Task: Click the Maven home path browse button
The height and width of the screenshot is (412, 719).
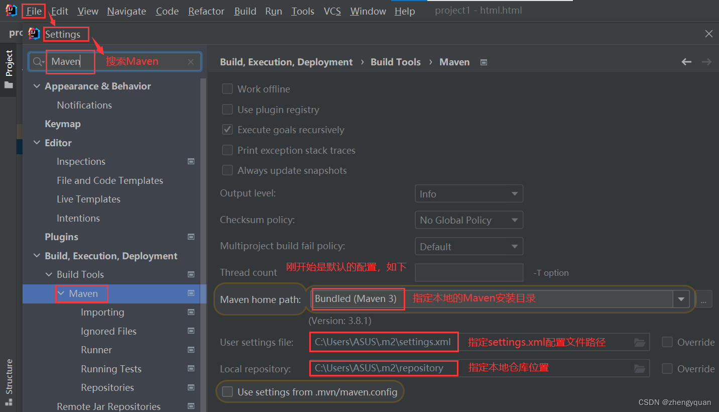Action: pyautogui.click(x=703, y=299)
